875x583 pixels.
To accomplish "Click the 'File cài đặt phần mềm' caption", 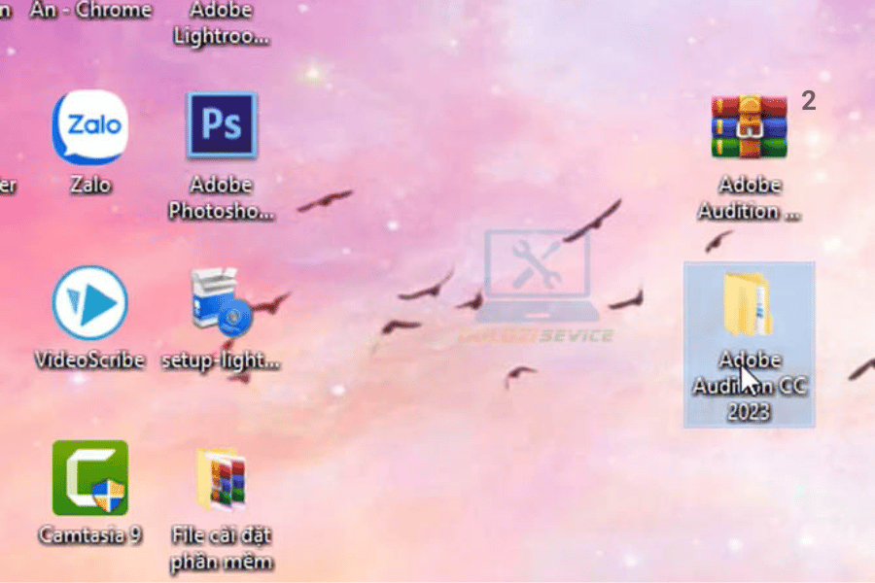I will (222, 548).
